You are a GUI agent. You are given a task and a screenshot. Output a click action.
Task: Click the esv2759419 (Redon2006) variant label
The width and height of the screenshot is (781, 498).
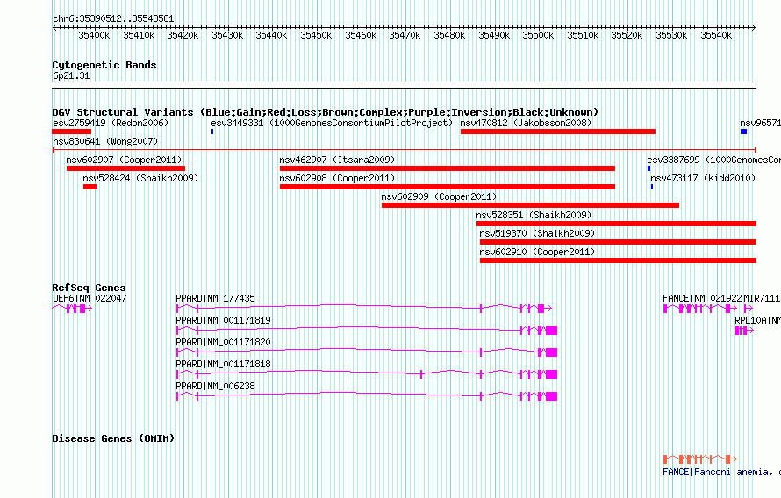tap(111, 123)
